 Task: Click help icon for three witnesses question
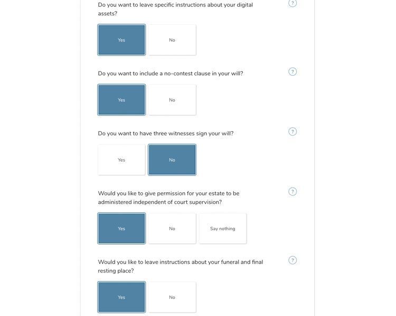(293, 132)
